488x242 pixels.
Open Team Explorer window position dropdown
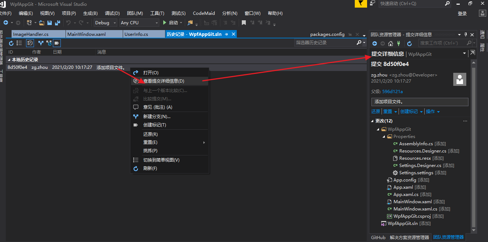tap(459, 34)
